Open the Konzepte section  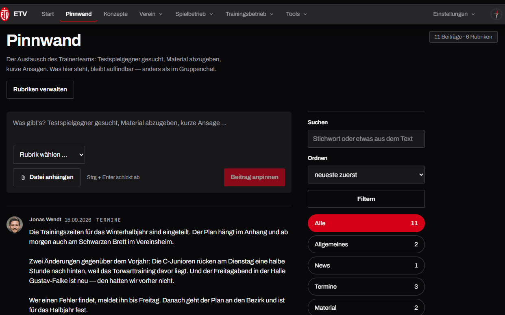coord(115,14)
